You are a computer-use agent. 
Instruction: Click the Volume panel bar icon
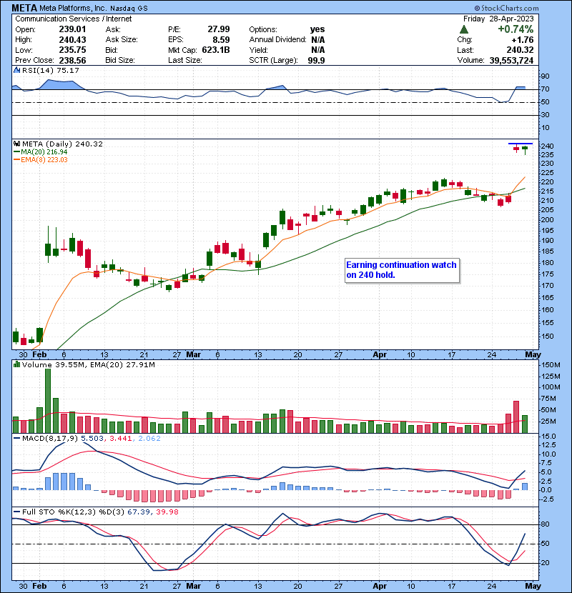point(16,364)
